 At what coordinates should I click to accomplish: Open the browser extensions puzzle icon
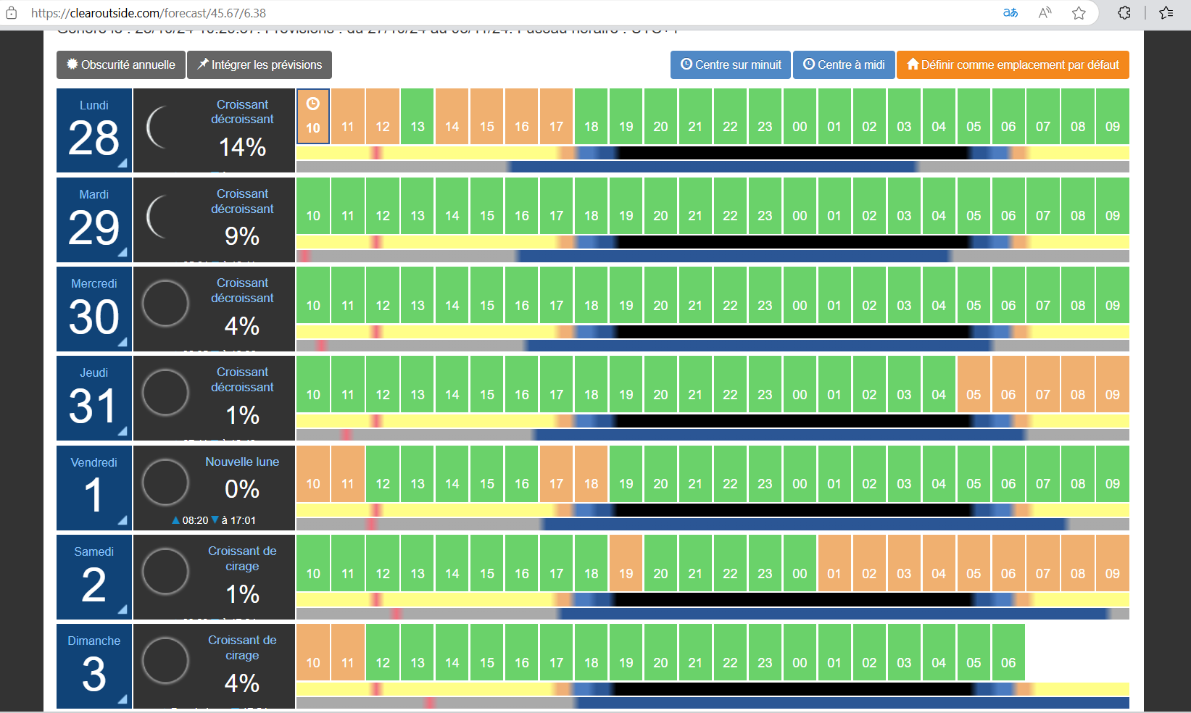(1124, 13)
